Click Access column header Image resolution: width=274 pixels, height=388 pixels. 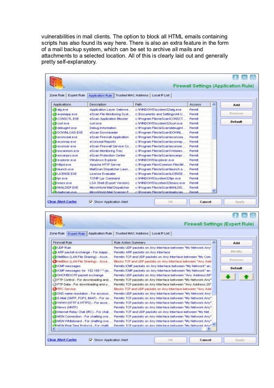(x=199, y=104)
